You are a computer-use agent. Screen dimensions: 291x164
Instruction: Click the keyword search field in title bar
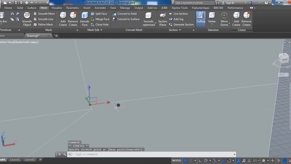pos(194,3)
